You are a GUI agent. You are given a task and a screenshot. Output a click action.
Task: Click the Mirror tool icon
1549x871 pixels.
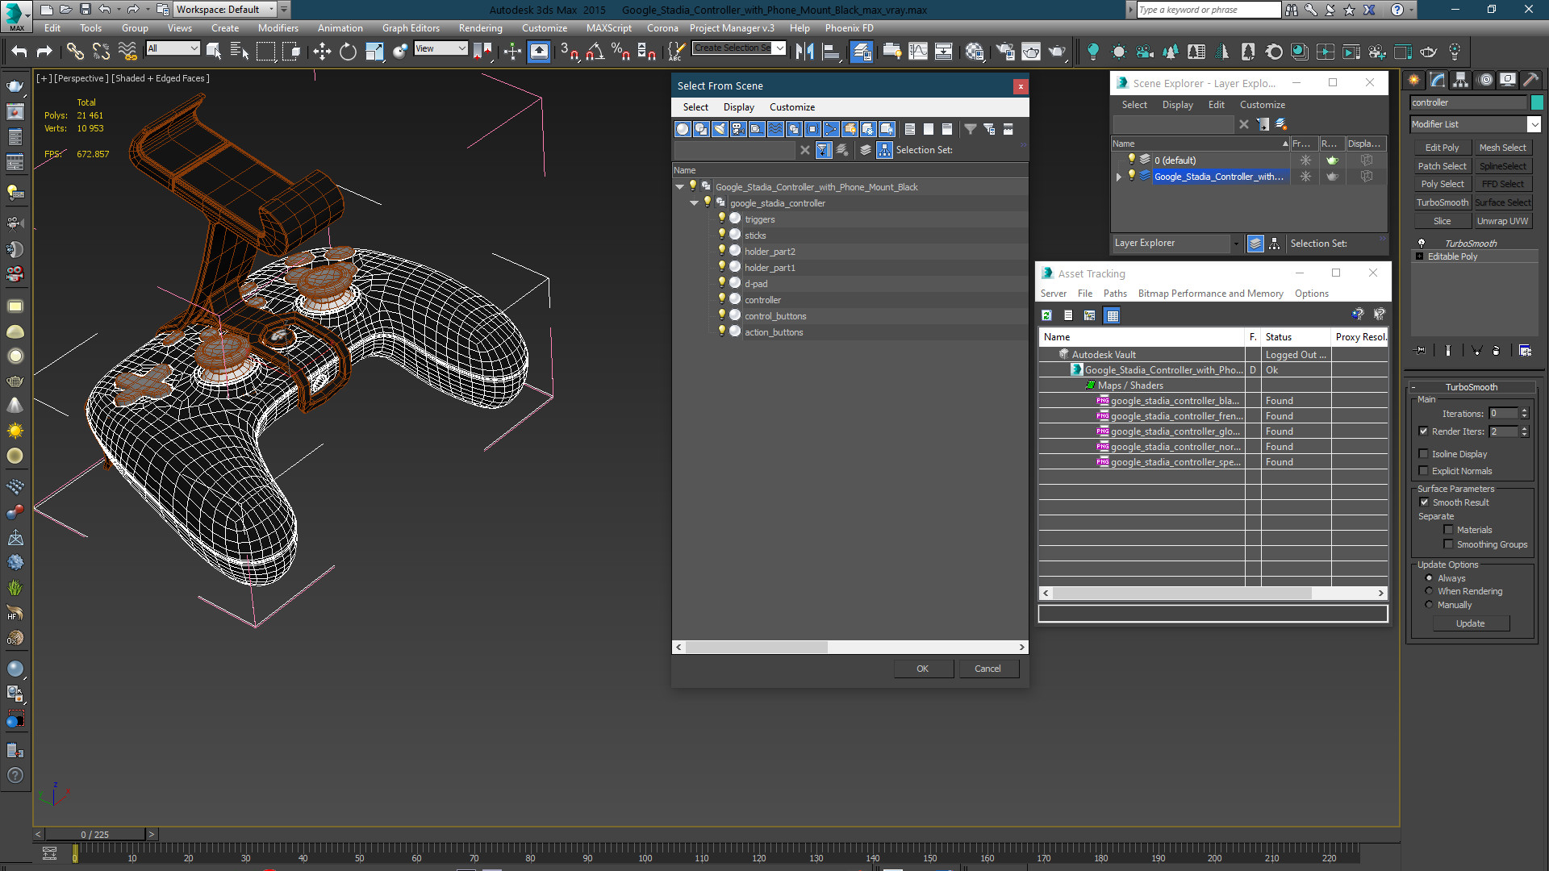click(804, 52)
